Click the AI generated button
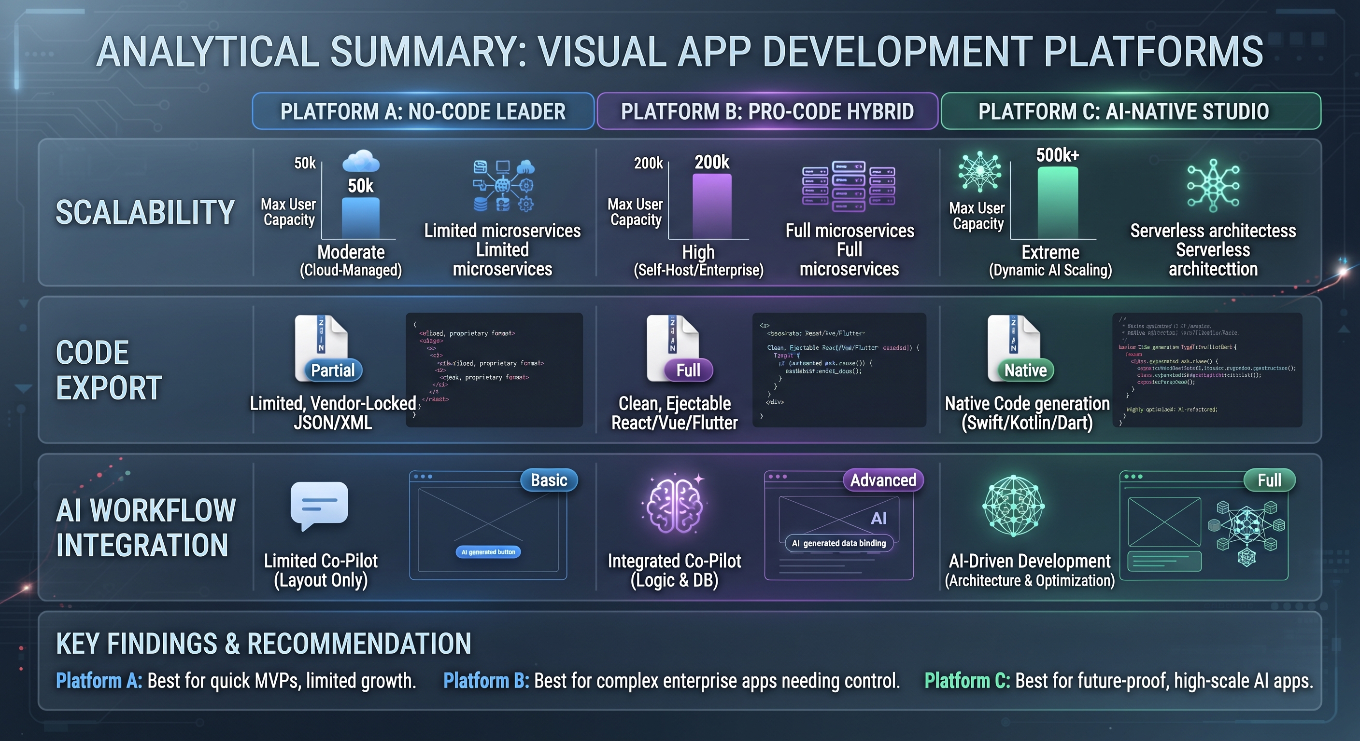Screen dimensions: 1360x741 tap(488, 552)
